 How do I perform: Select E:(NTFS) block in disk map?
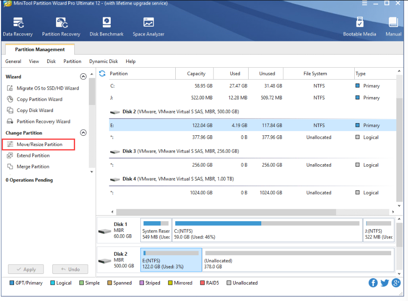pos(171,260)
